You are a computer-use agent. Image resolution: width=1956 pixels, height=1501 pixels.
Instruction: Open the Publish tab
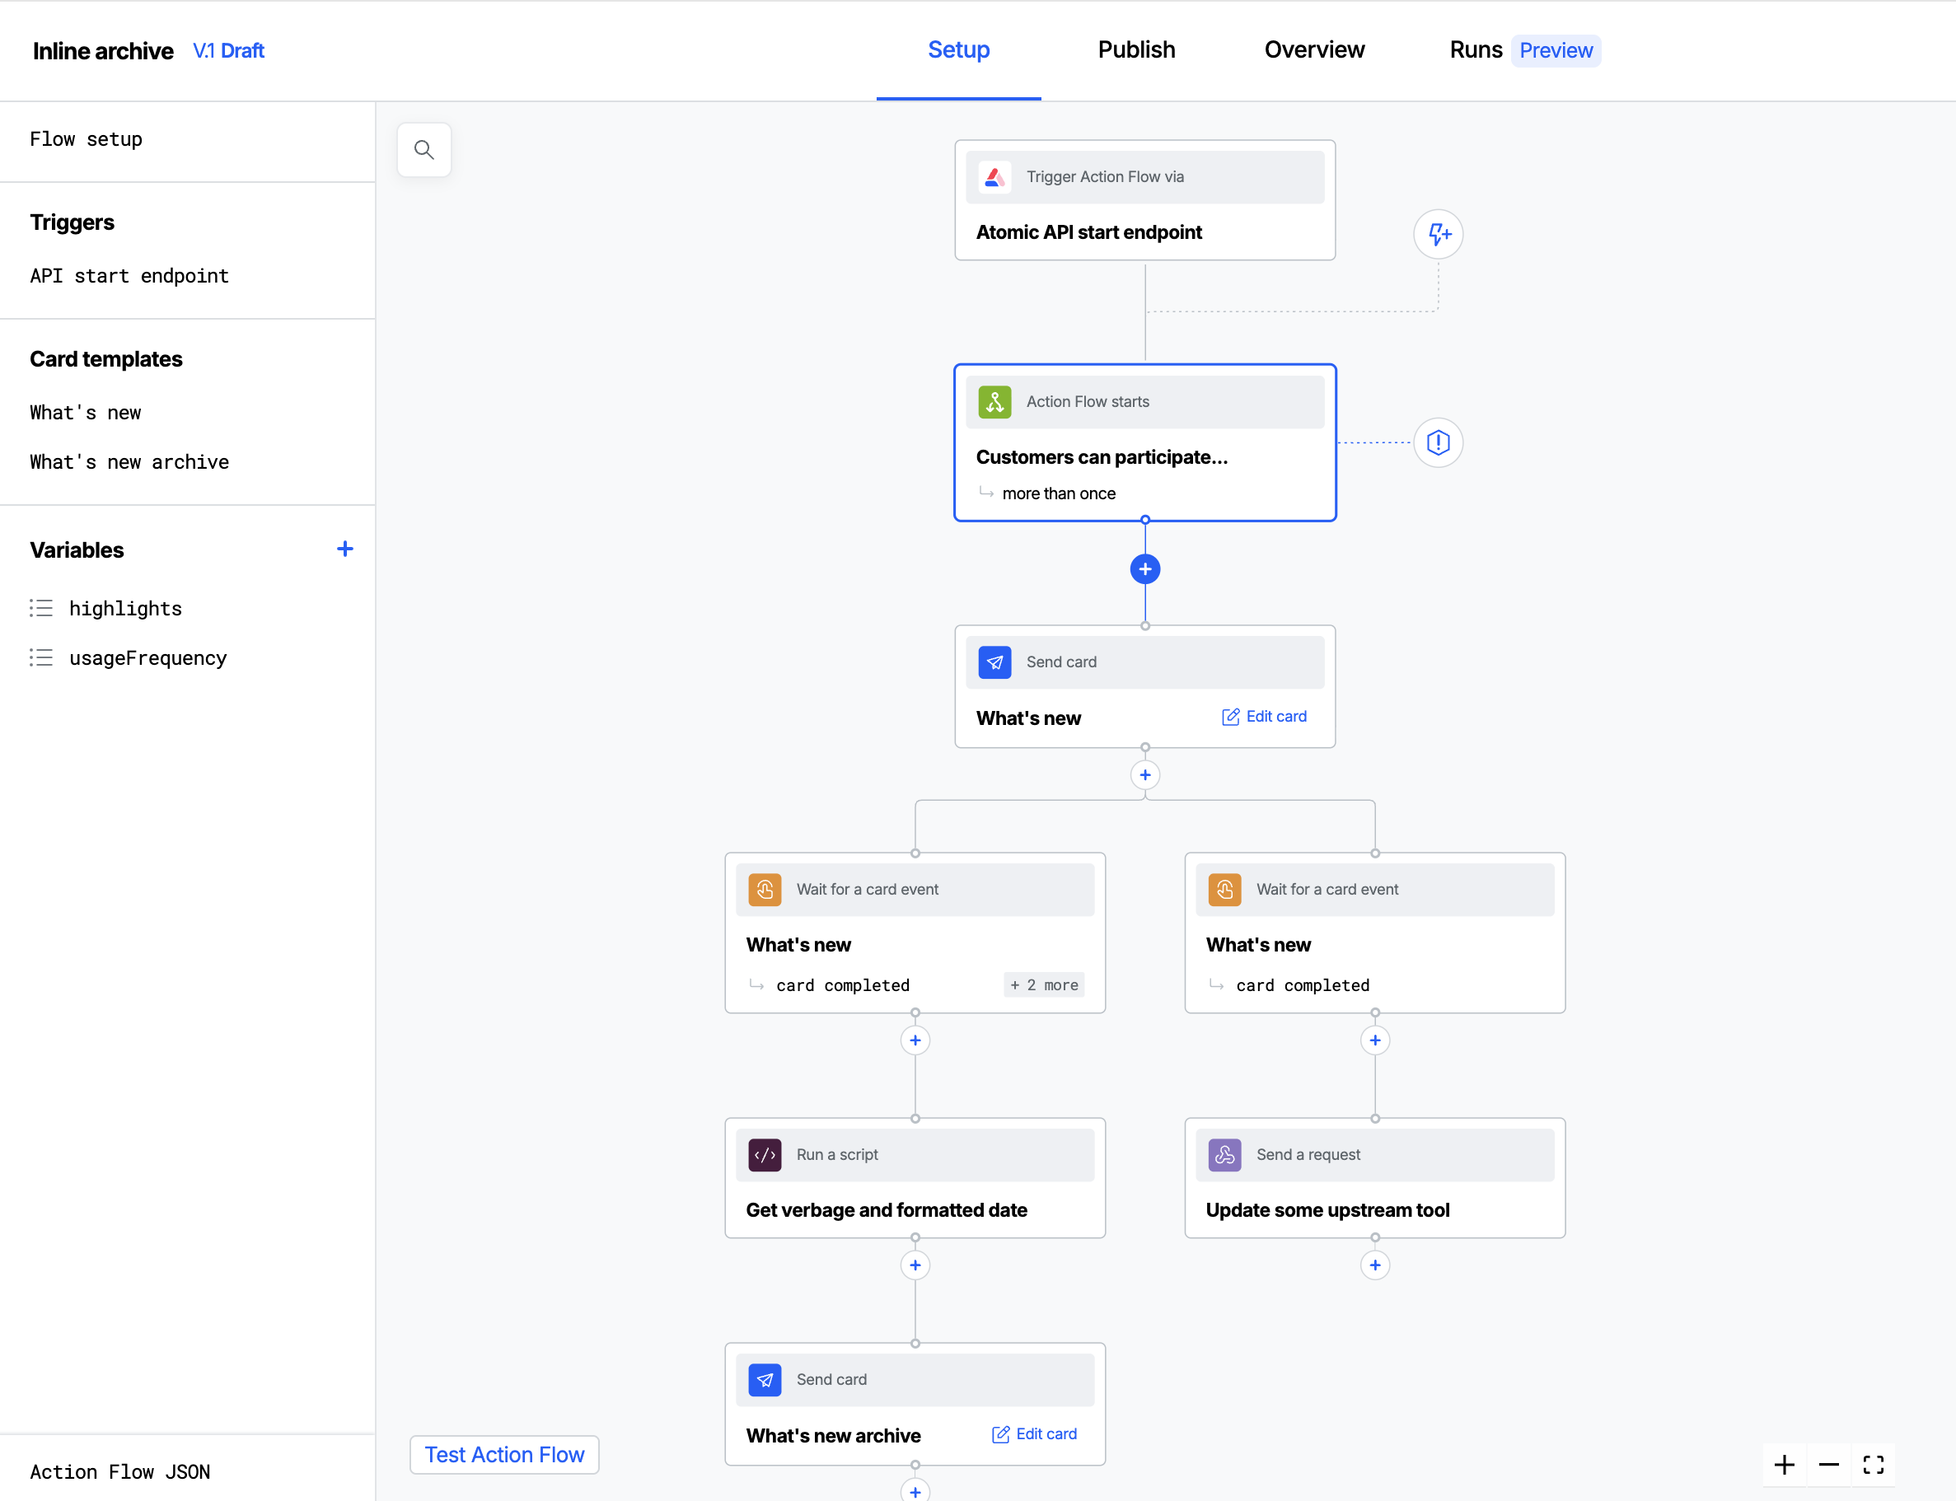pyautogui.click(x=1135, y=50)
